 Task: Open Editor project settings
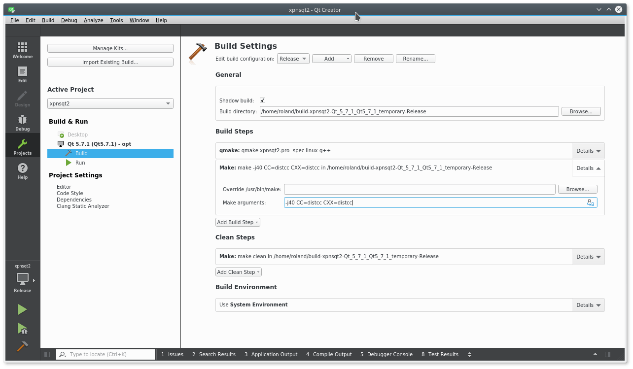[64, 187]
